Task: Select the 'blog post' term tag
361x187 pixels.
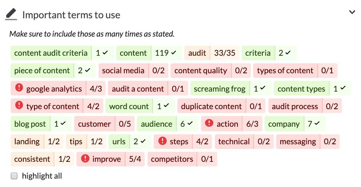Action: click(x=30, y=124)
